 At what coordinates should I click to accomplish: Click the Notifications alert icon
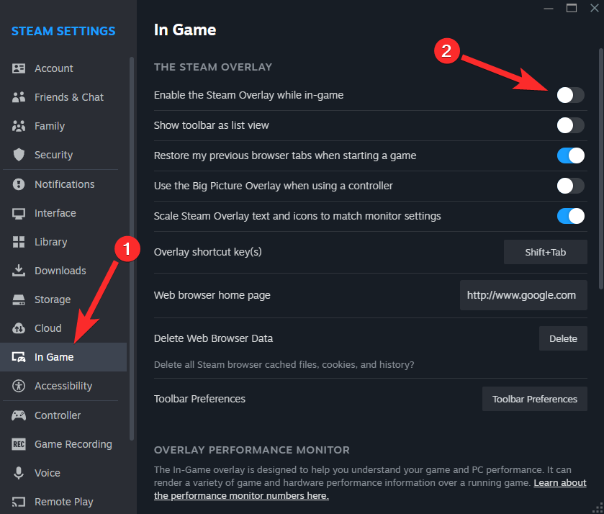(19, 184)
